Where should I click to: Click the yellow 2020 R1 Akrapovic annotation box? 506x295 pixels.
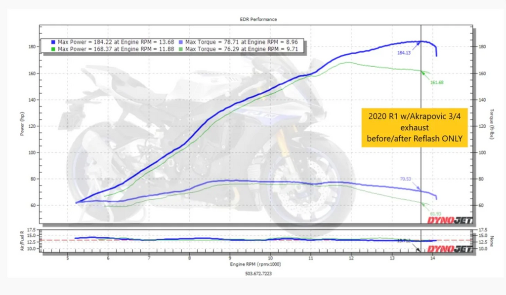414,128
